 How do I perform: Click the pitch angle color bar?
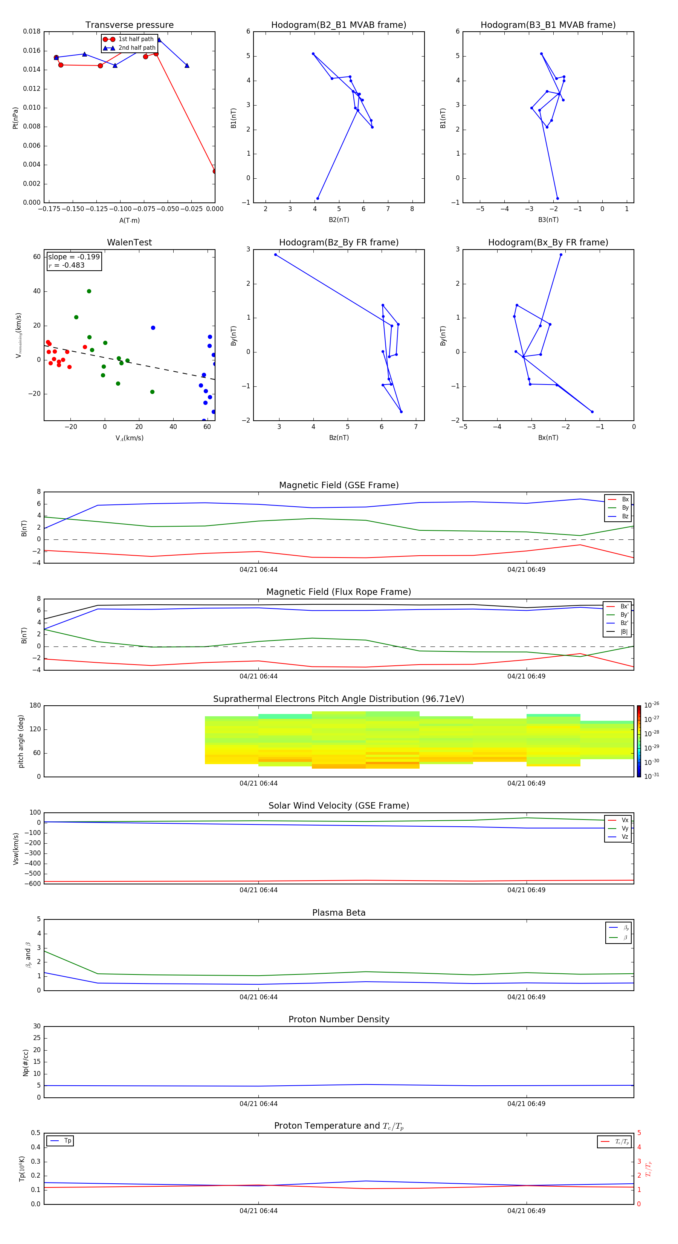[x=639, y=741]
